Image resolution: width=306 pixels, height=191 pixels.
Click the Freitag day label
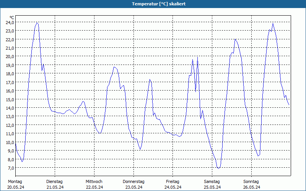click(x=173, y=181)
